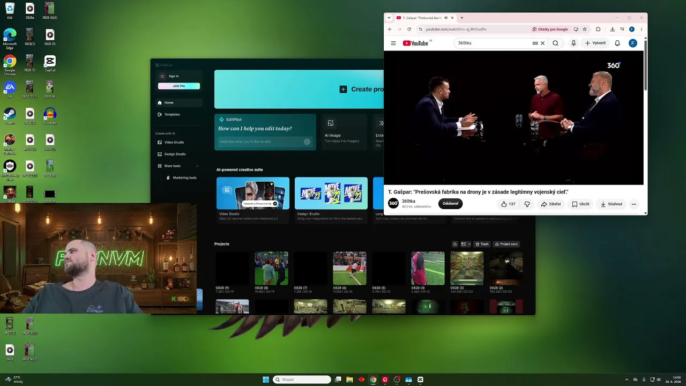Switch to the T. Gašpar YouTube tab
The width and height of the screenshot is (686, 386).
(x=426, y=18)
